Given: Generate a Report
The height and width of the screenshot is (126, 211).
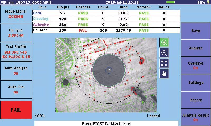Looking at the screenshot, I should click(196, 100).
